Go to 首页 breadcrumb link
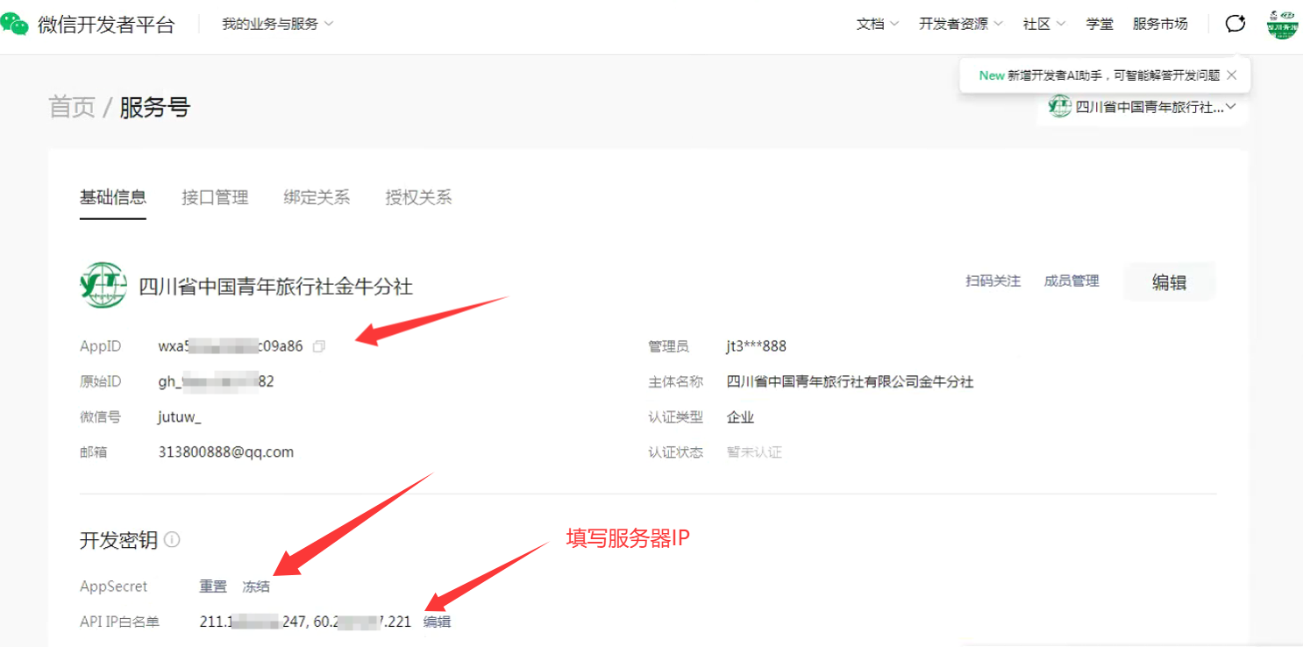Screen dimensions: 1303x647 tap(71, 107)
